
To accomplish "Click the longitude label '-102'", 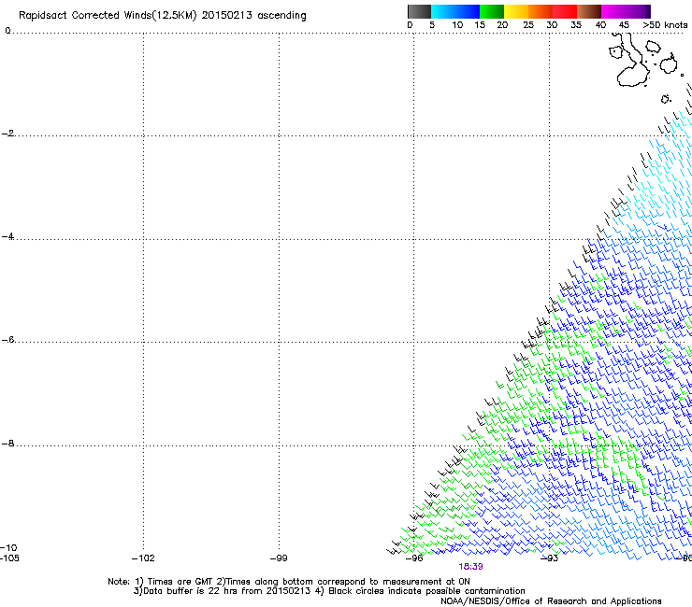I will coord(143,558).
